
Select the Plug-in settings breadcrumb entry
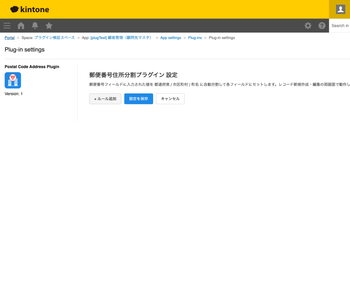(x=221, y=38)
